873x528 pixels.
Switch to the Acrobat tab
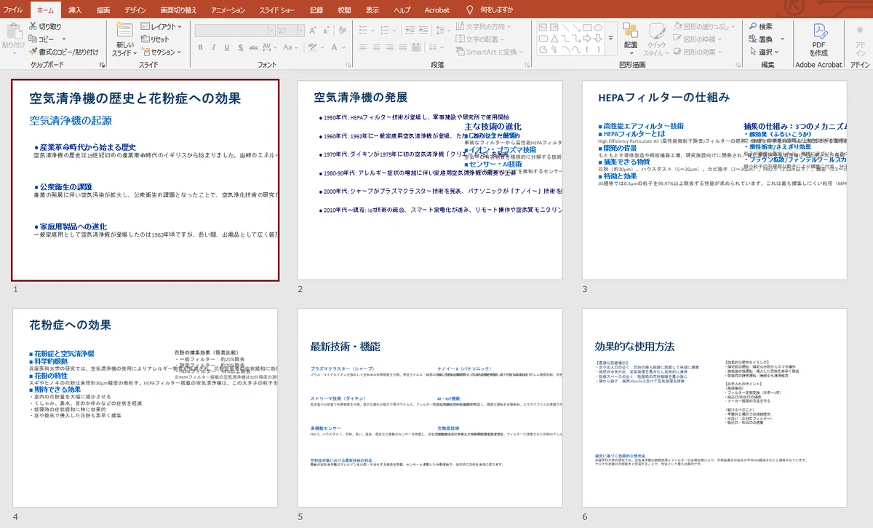(x=437, y=9)
